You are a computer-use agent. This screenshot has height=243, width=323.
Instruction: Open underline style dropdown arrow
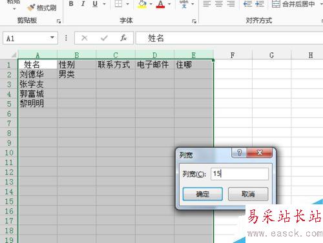(x=104, y=4)
